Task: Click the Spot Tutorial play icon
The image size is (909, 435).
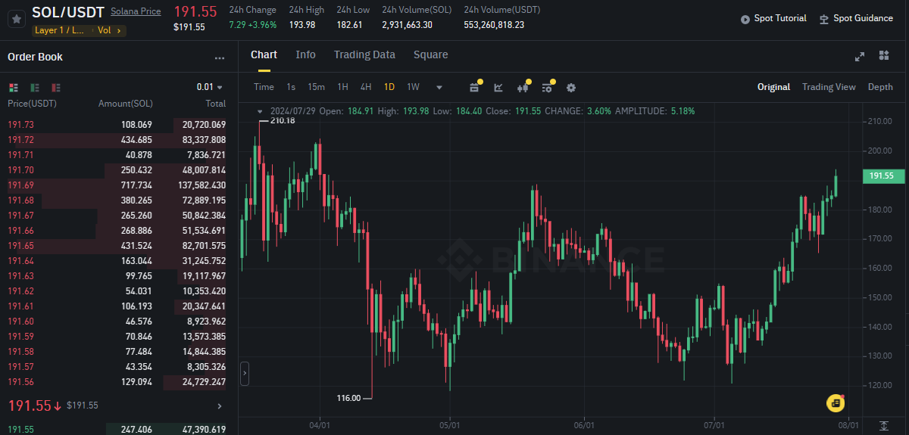Action: coord(745,19)
